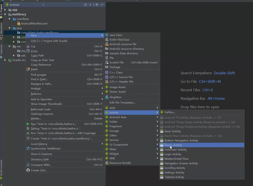The width and height of the screenshot is (253, 186).
Task: Click the Singleton template icon
Action: pos(107,97)
